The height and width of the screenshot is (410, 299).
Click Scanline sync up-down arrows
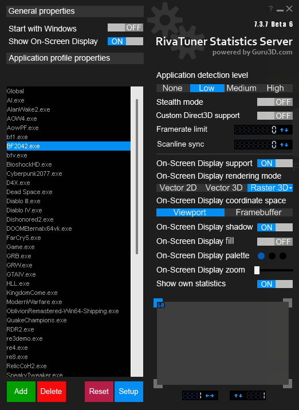coord(284,145)
